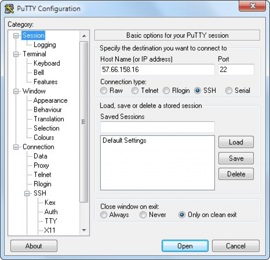Screen dimensions: 270x260
Task: Open the Telnet category in tree
Action: pyautogui.click(x=42, y=175)
